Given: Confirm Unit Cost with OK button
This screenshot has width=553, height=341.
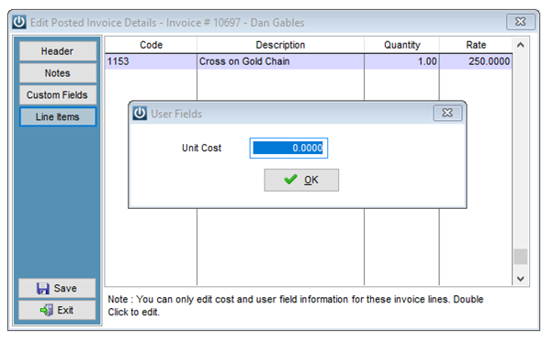Looking at the screenshot, I should coord(301,180).
